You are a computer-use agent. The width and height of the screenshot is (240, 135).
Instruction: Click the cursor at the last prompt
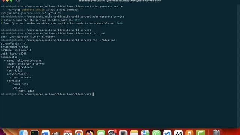(x=93, y=94)
